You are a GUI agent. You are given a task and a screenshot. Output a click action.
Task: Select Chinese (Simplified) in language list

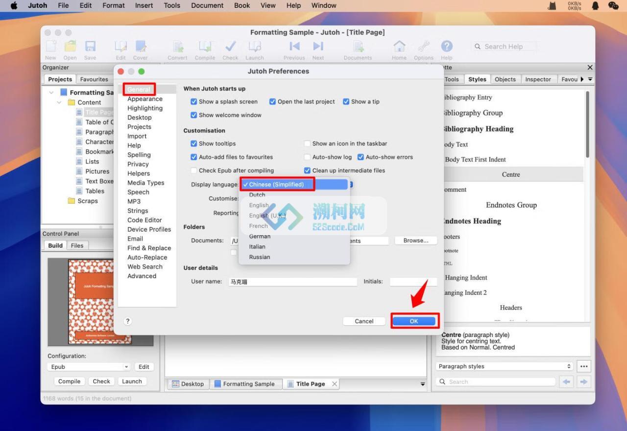point(294,185)
